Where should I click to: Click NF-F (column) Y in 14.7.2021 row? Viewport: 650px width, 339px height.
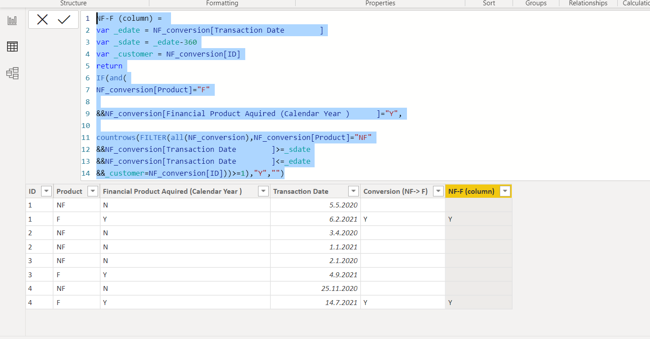(x=479, y=302)
